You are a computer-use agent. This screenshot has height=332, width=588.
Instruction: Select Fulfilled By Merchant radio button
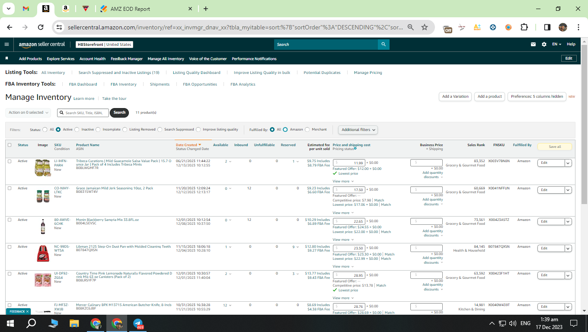307,129
